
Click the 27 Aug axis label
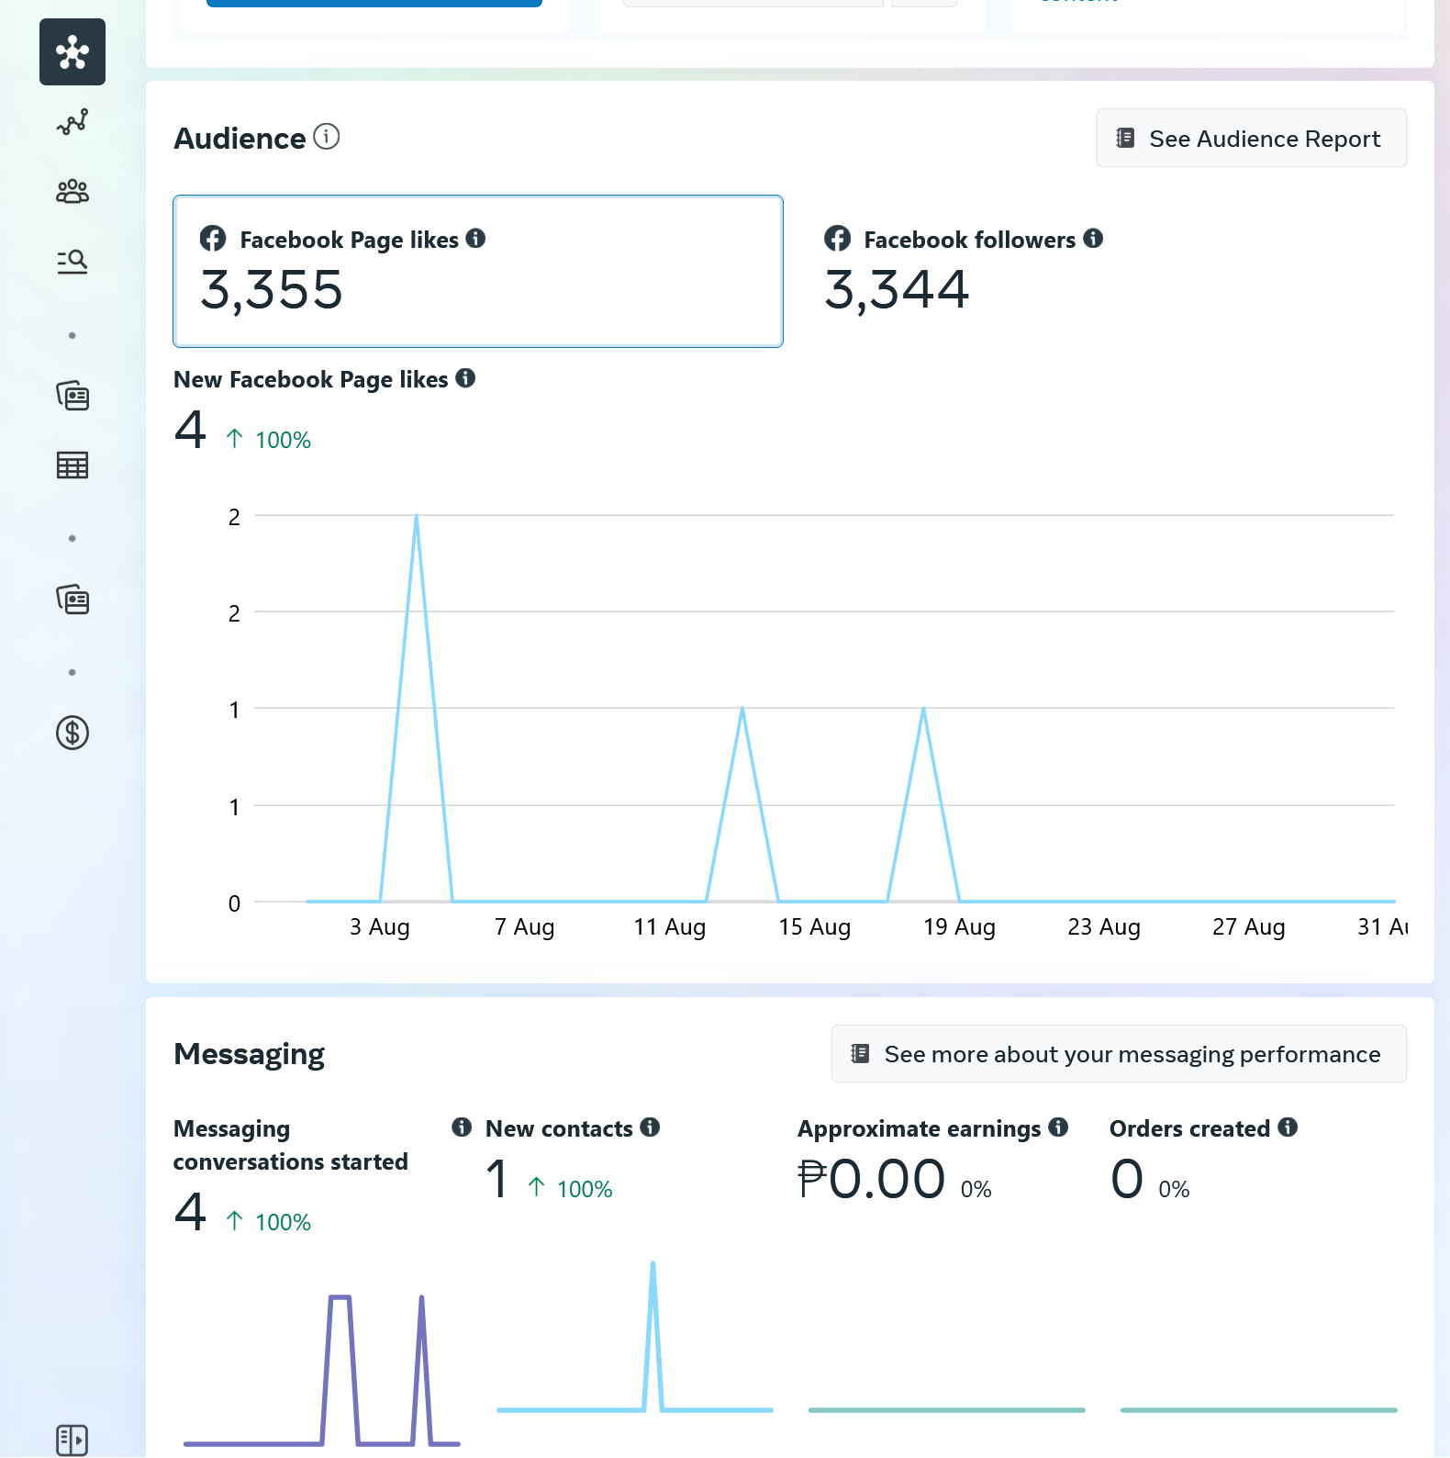1248,927
